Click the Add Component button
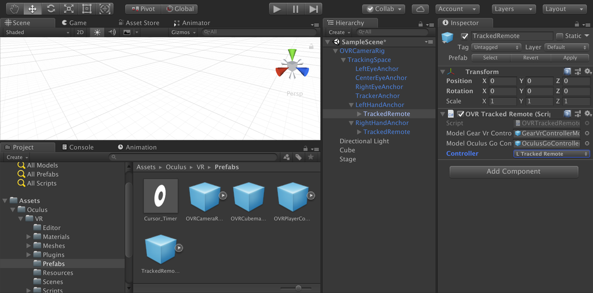 514,172
